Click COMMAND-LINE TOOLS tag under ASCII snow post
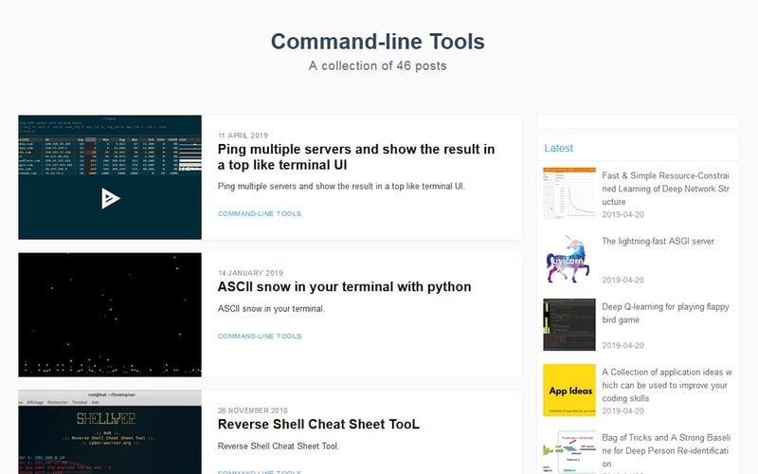 pyautogui.click(x=260, y=336)
